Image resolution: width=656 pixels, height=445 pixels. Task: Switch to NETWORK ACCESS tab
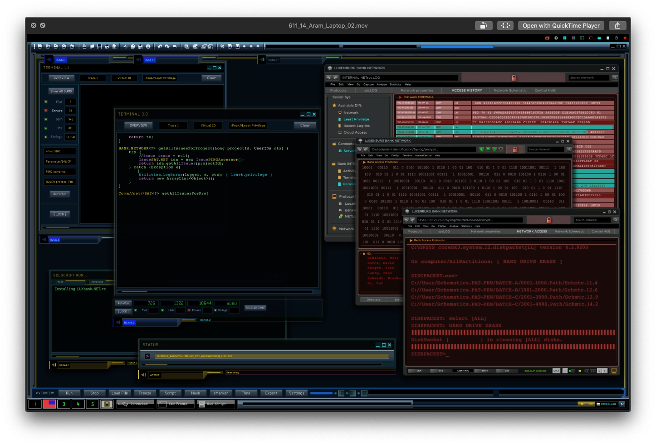tap(532, 232)
